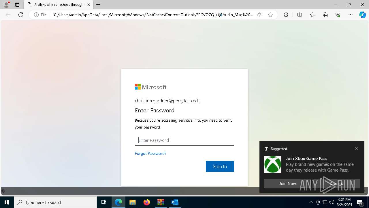Viewport: 369px width, 208px height.
Task: Focus the Enter Password field
Action: [184, 140]
